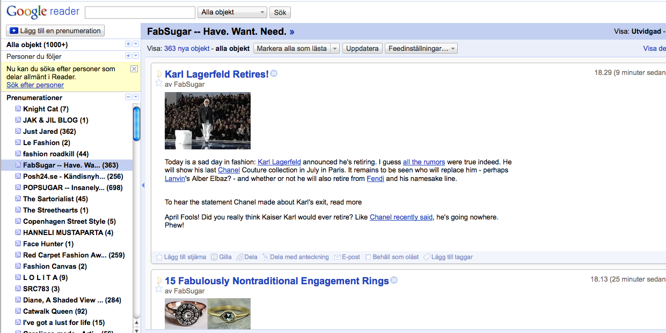
Task: Check the Behåll som oläst checkbox
Action: point(368,257)
